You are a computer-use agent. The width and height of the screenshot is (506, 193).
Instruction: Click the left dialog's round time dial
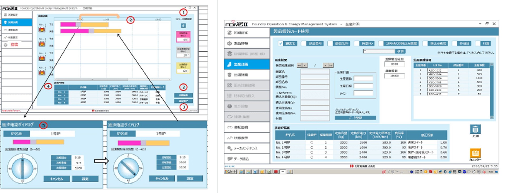22,169
